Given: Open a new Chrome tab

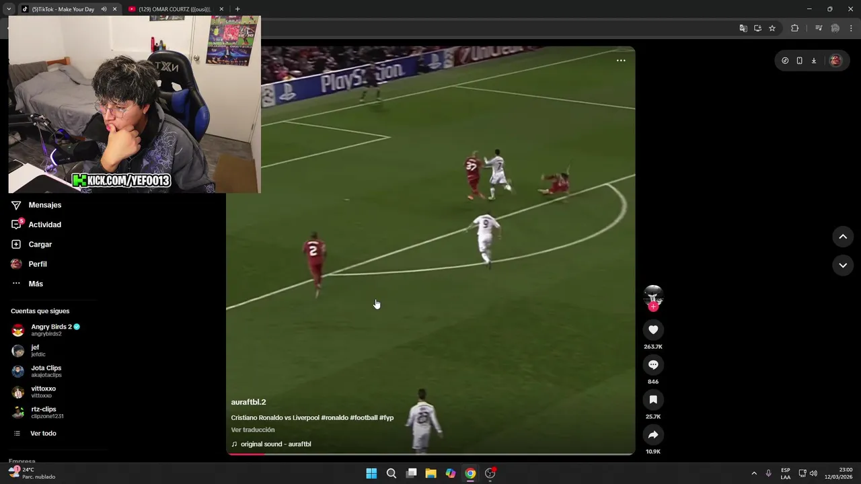Looking at the screenshot, I should point(237,9).
